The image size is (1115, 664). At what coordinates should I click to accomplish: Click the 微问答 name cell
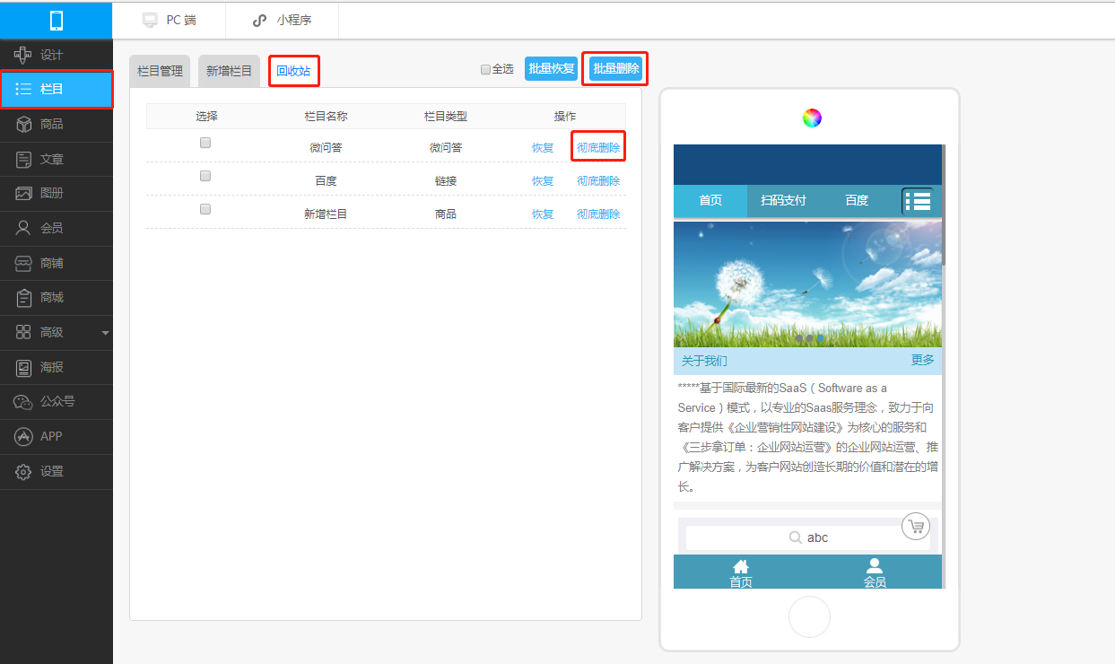326,147
